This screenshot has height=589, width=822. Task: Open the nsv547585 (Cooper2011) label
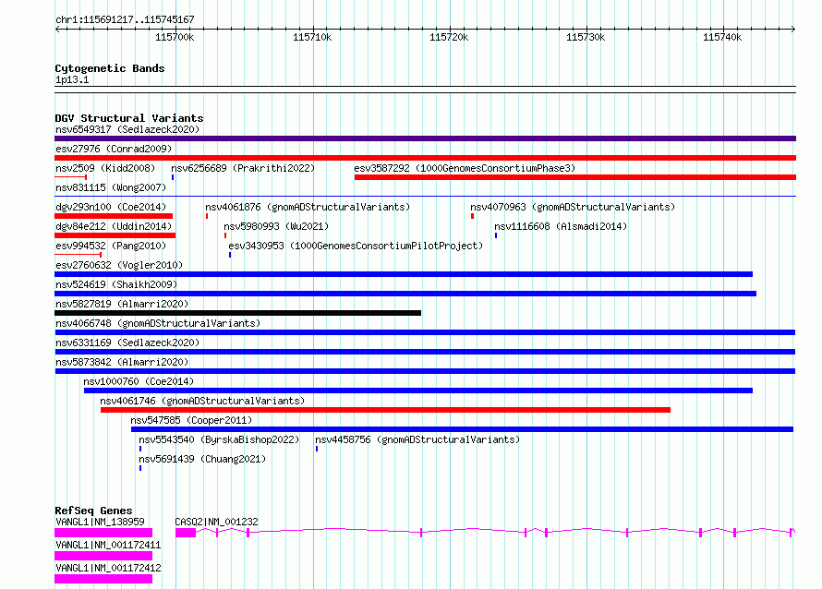(191, 420)
